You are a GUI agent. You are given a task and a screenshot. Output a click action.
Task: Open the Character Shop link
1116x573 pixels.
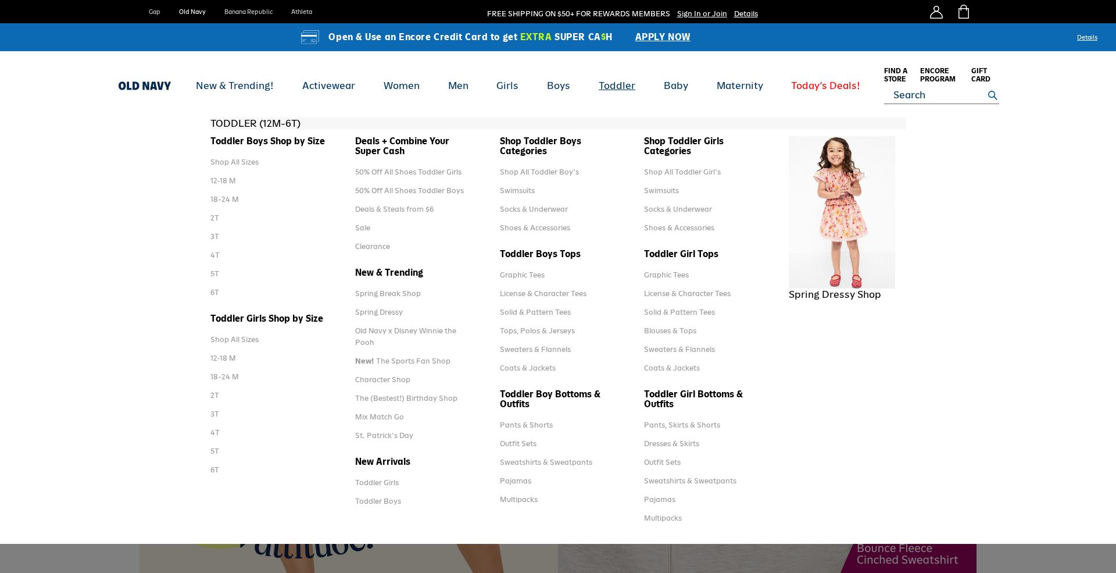point(382,379)
